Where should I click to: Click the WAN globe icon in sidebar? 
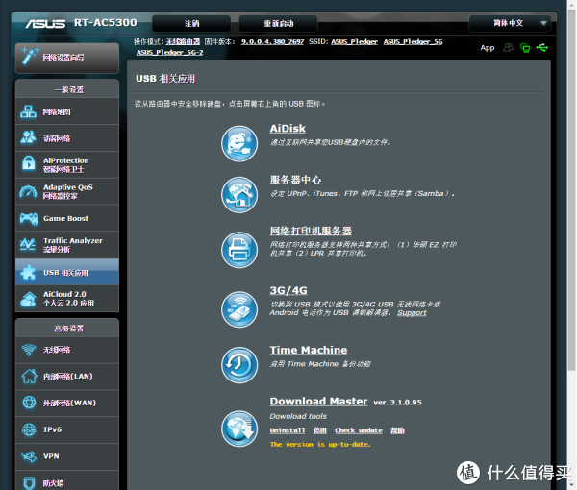tap(29, 403)
